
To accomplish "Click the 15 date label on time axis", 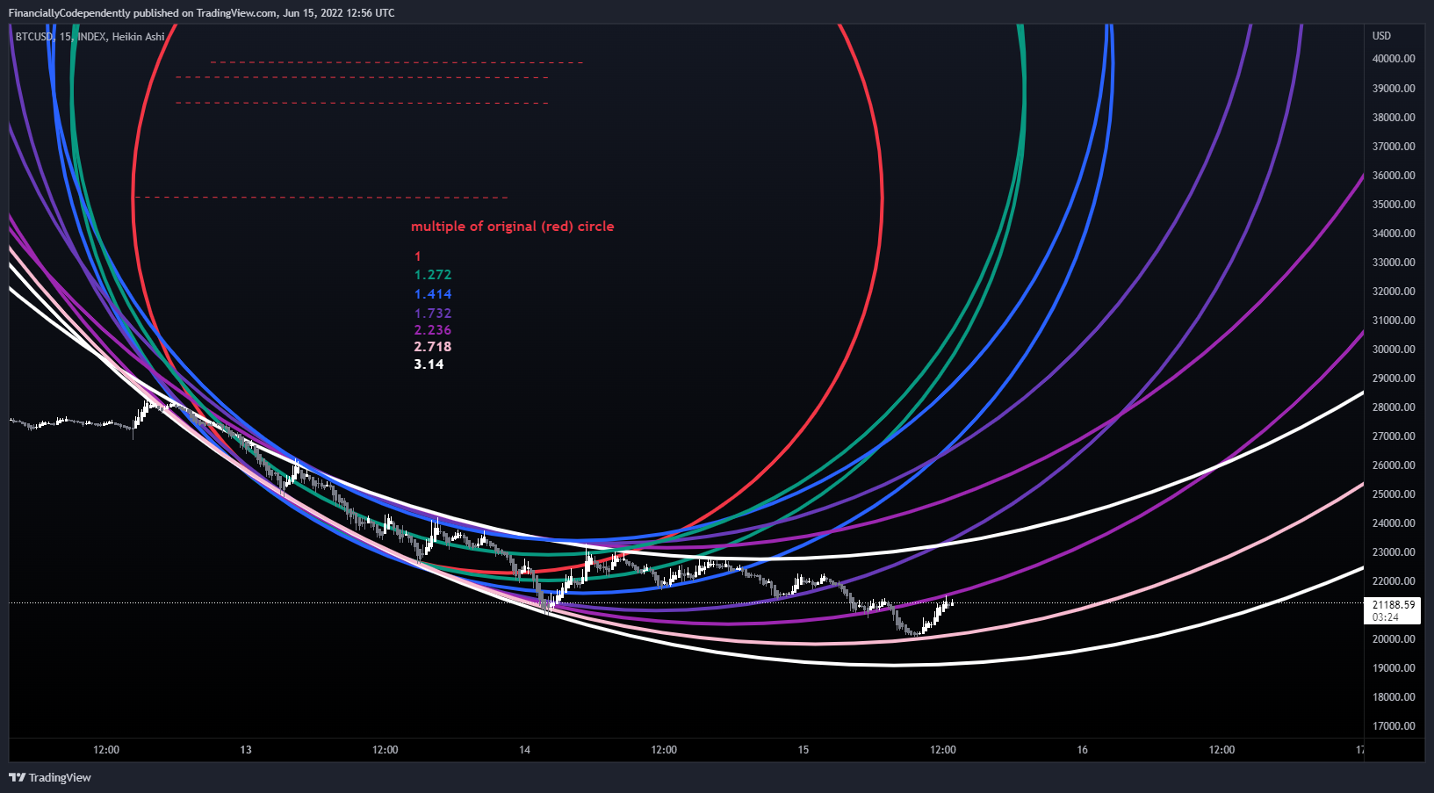I will coord(803,749).
